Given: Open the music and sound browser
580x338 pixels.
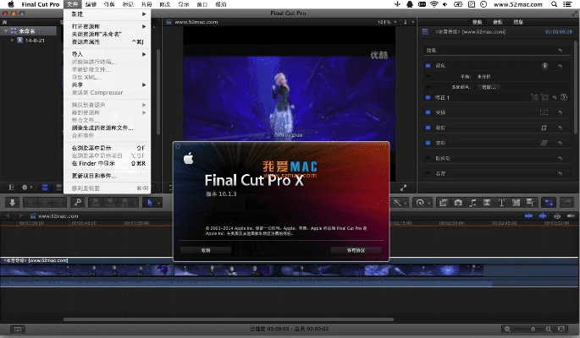Looking at the screenshot, I should pyautogui.click(x=473, y=203).
